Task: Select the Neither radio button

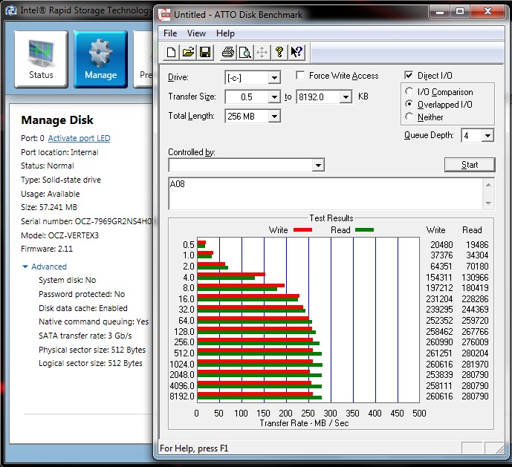Action: 409,117
